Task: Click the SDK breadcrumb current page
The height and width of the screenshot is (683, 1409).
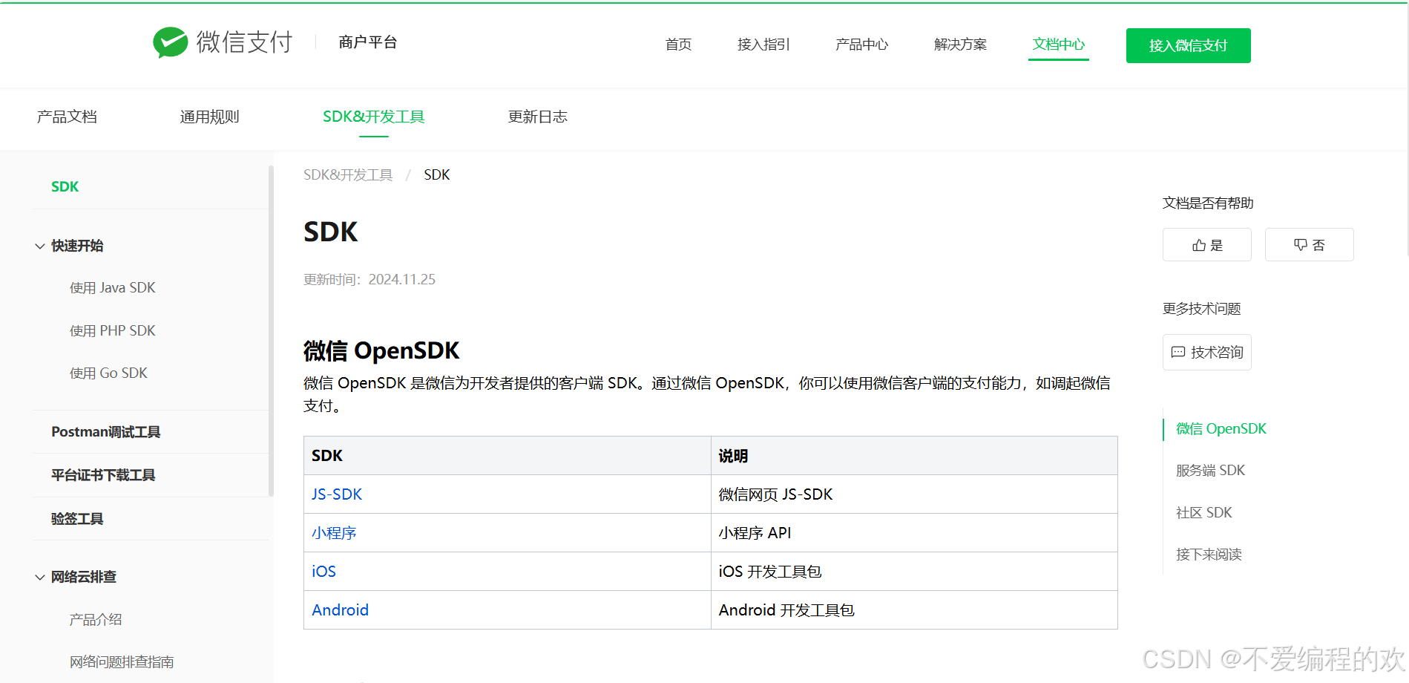Action: 436,175
